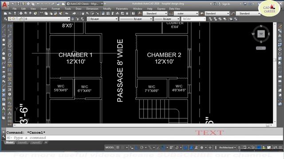The image size is (284, 159).
Task: Toggle object snap in status bar
Action: tap(163, 148)
